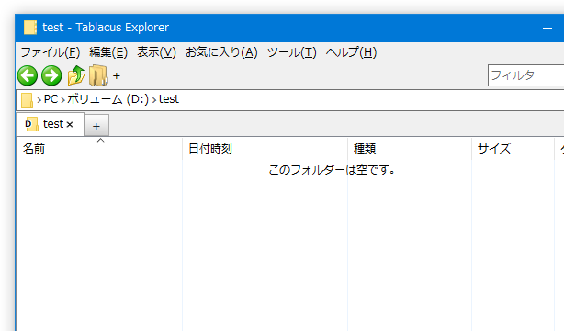Expand the chevron before ボリューム (D:)
The image size is (564, 331).
coord(62,100)
